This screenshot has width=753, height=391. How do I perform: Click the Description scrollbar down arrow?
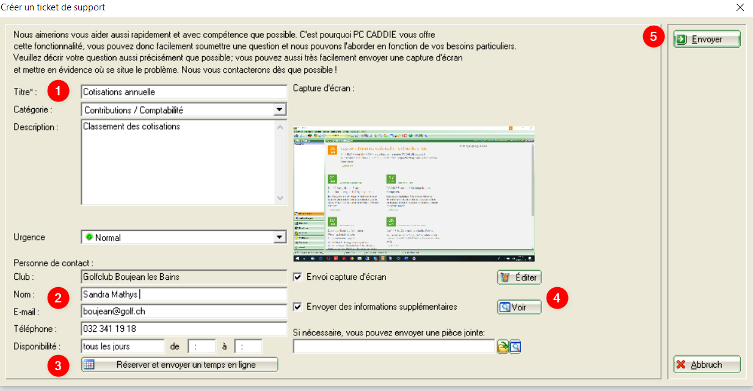click(x=280, y=198)
